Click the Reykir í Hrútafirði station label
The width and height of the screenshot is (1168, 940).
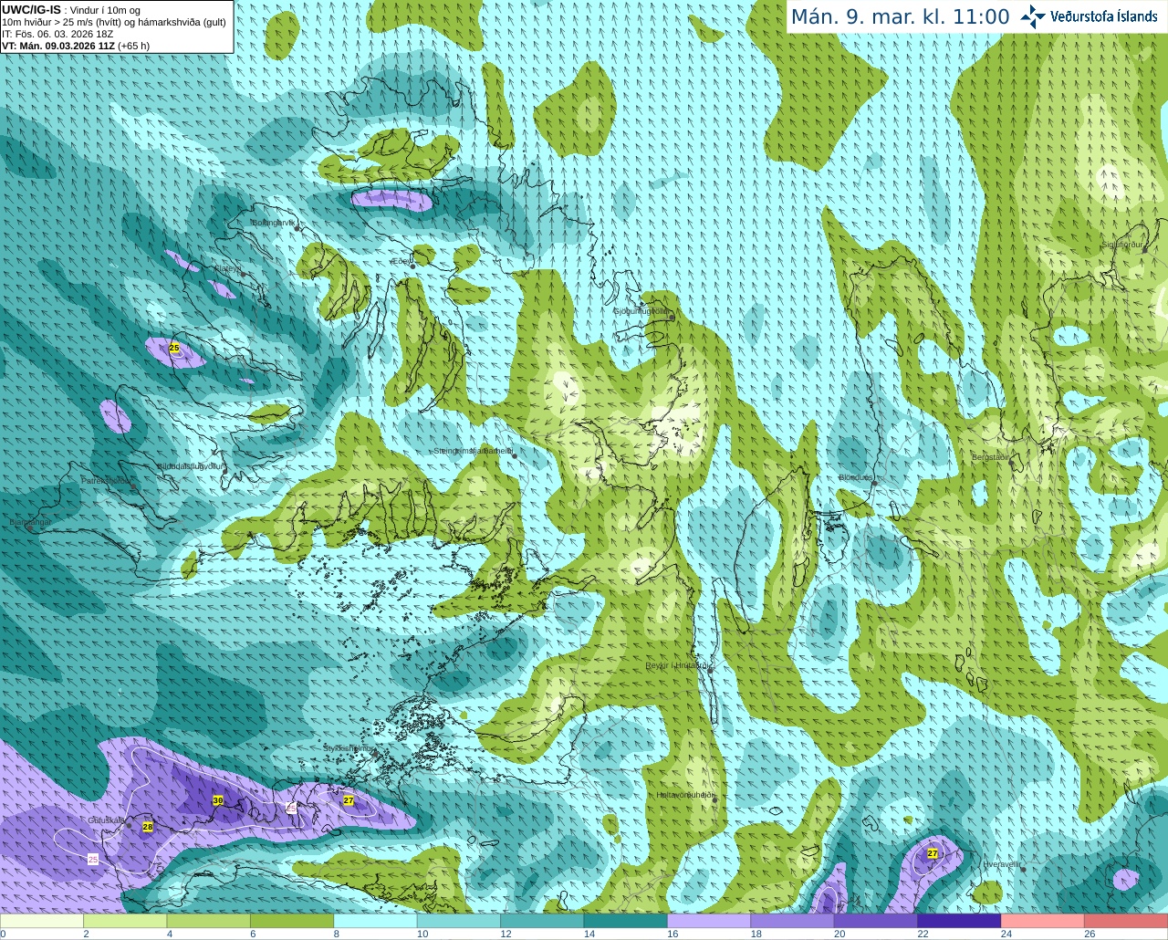(x=676, y=665)
